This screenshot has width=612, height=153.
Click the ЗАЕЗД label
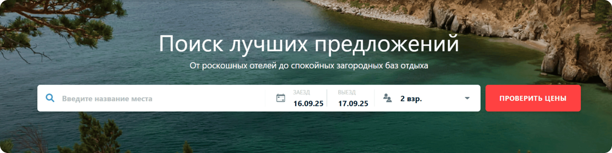[x=301, y=92]
